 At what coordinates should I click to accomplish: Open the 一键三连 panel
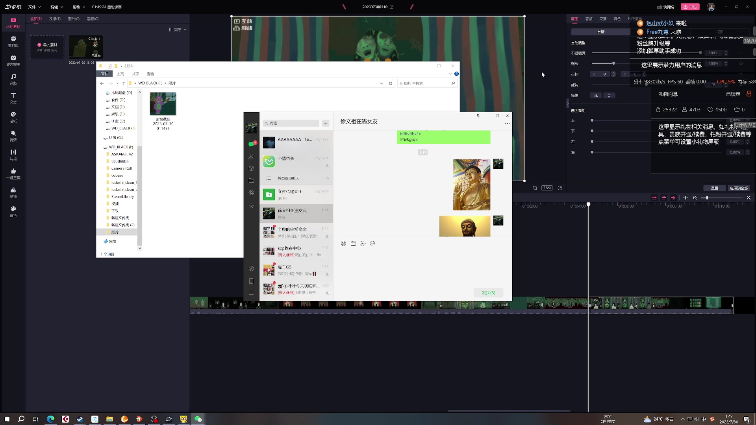click(x=13, y=174)
